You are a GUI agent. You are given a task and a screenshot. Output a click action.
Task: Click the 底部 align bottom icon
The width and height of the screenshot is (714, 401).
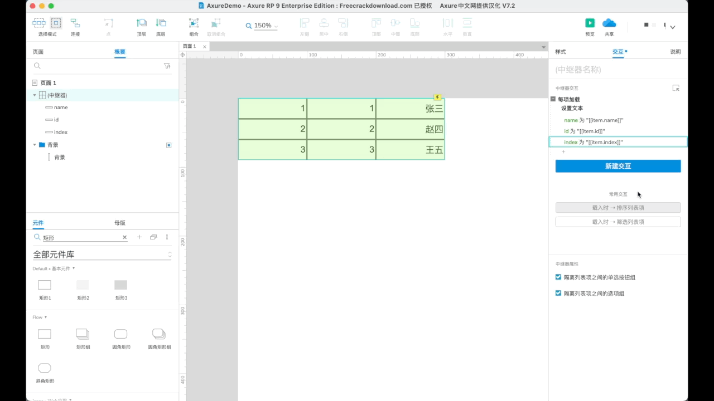414,23
